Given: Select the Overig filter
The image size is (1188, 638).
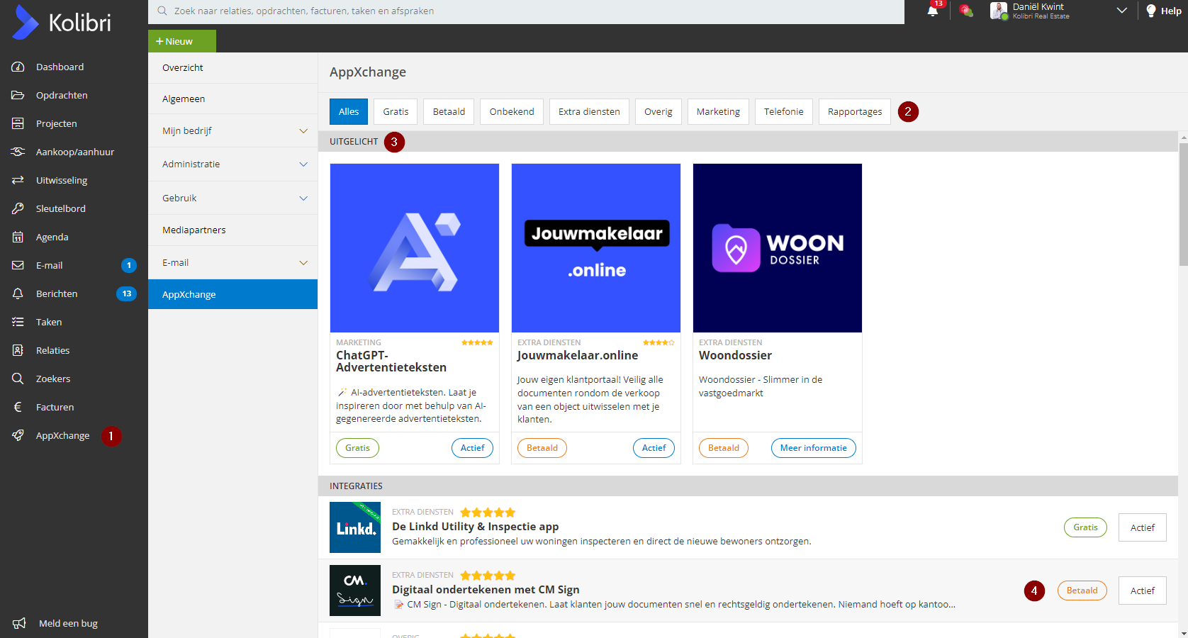Looking at the screenshot, I should 659,111.
